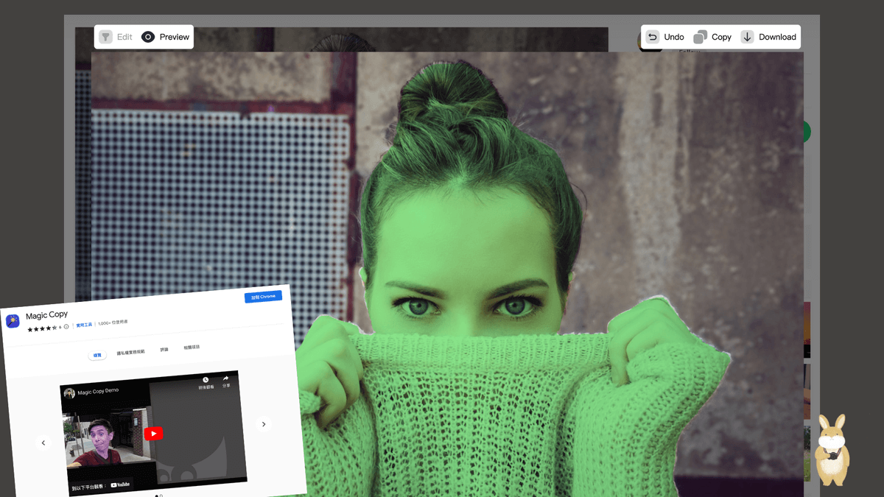Screen dimensions: 884x497
Task: Click the Magic Copy extension logo
Action: tap(13, 321)
